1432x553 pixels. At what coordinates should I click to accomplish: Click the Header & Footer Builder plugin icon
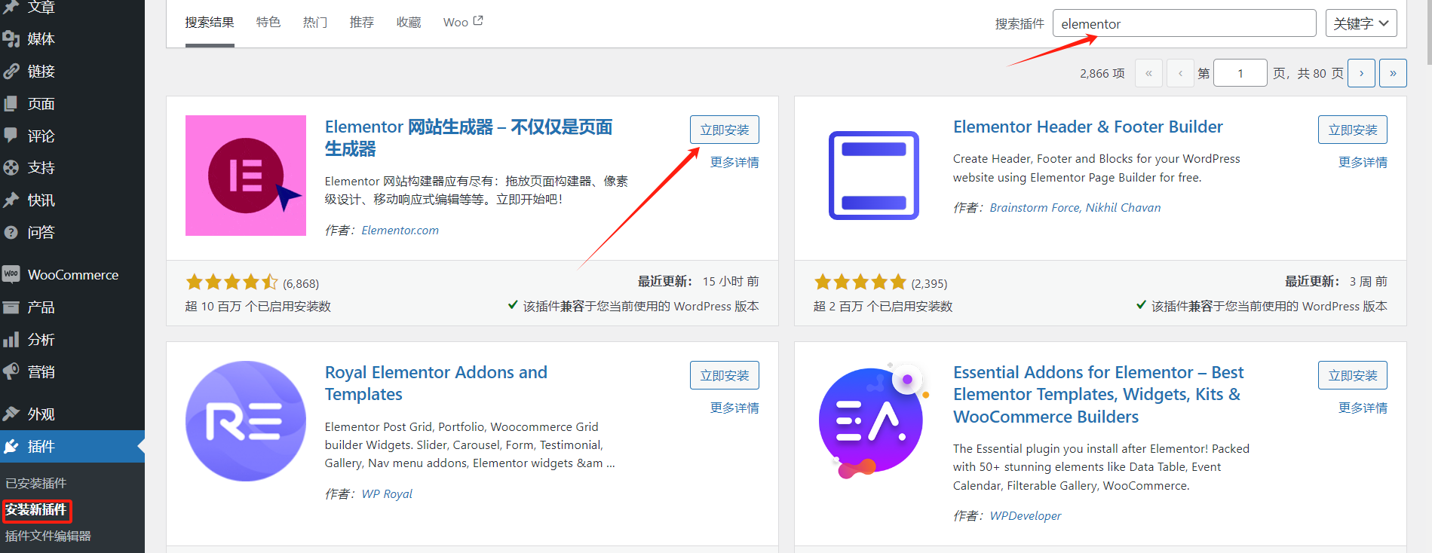pyautogui.click(x=873, y=176)
